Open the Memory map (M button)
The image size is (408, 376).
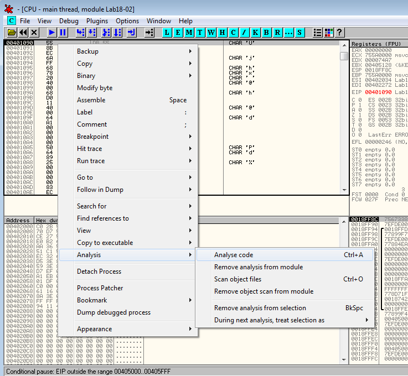point(189,33)
